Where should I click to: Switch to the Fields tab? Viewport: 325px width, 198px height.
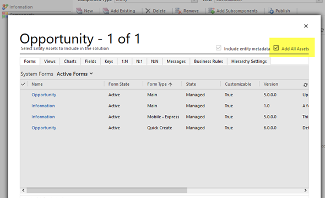(x=90, y=62)
